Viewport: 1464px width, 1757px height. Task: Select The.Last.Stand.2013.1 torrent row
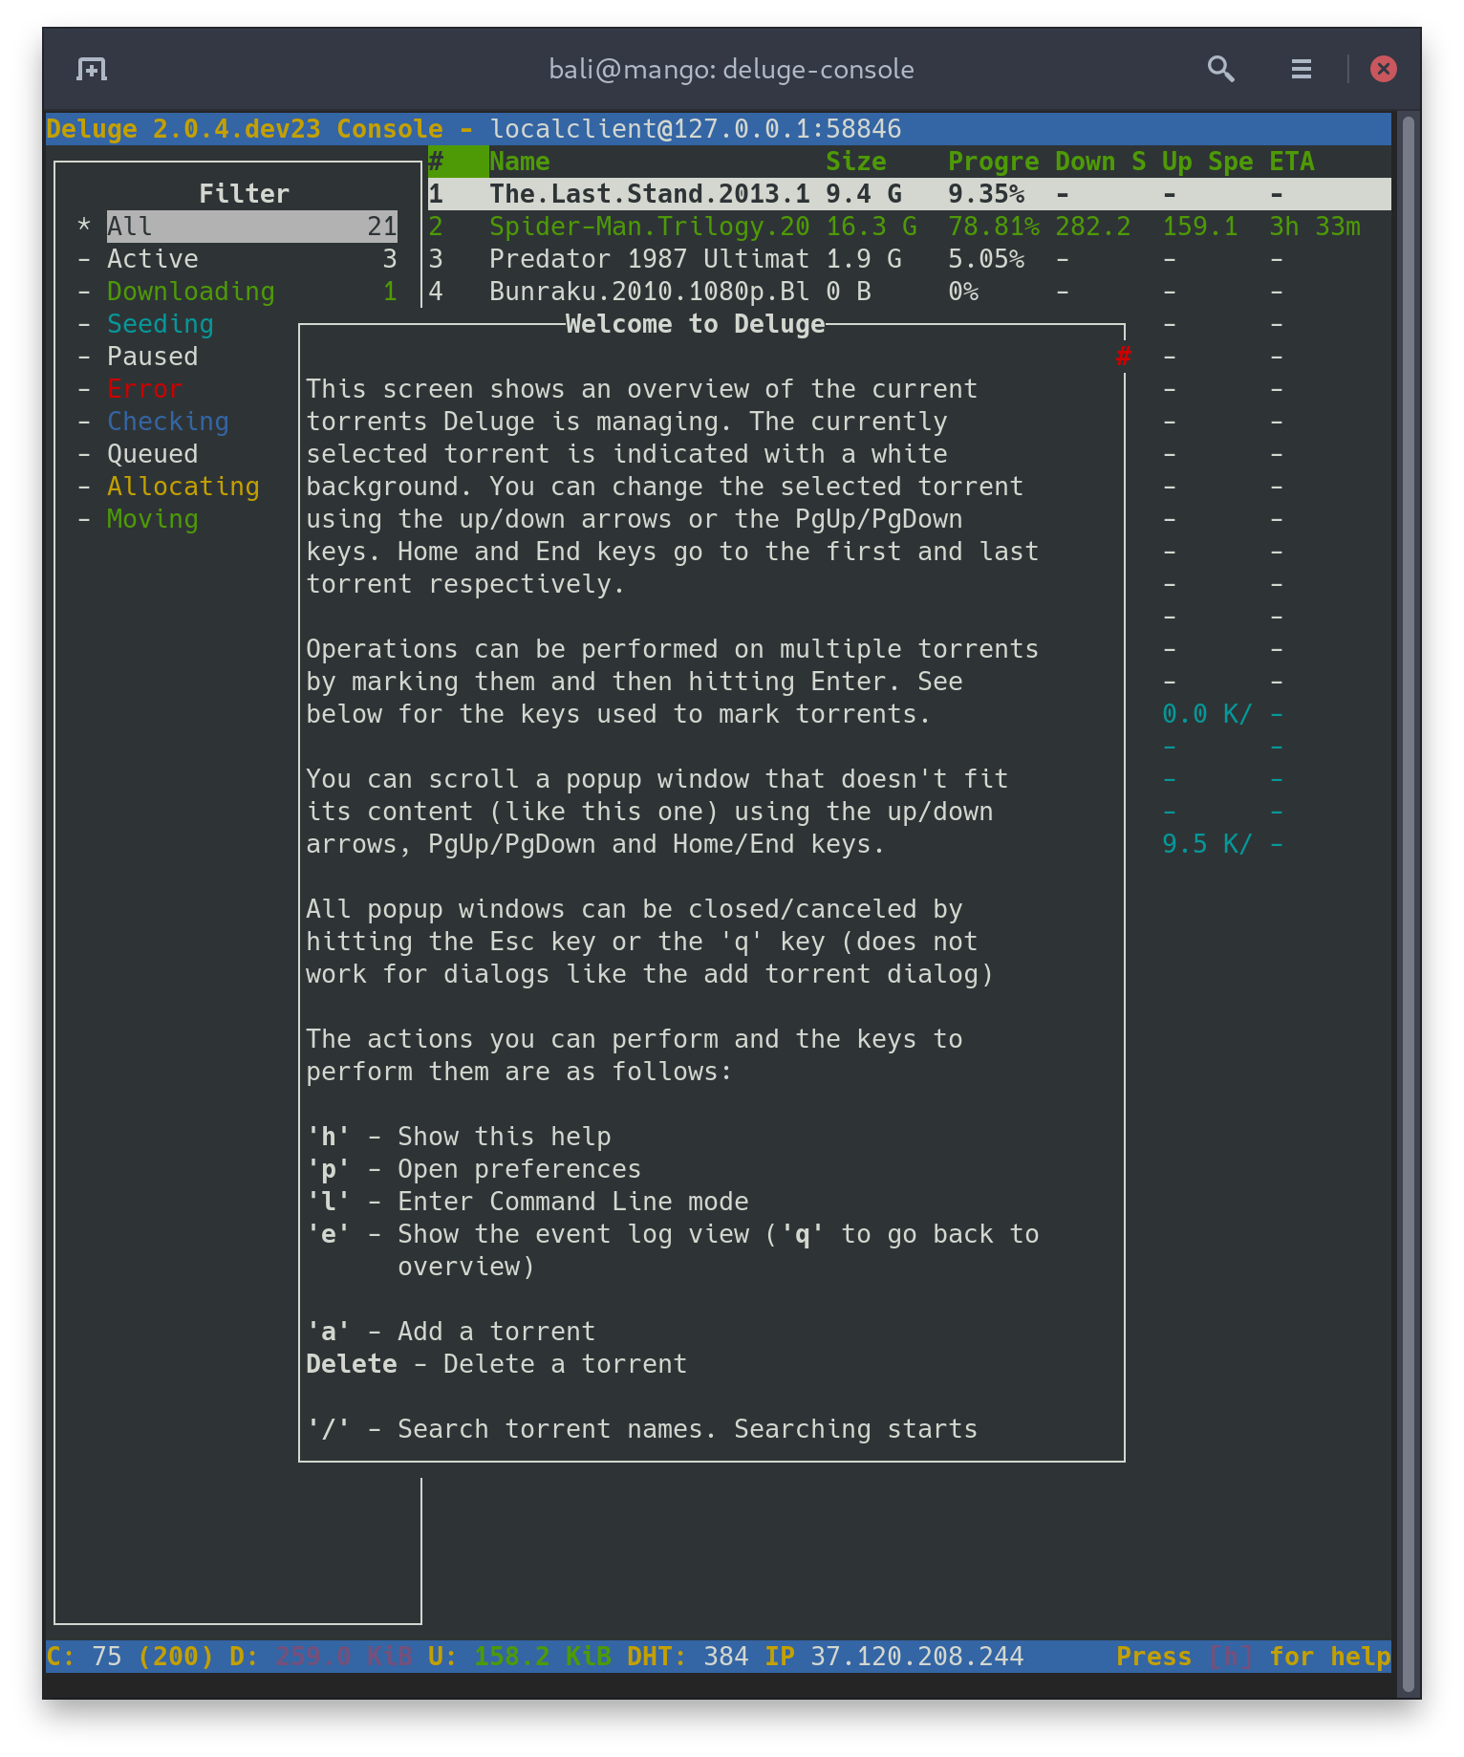pos(909,194)
